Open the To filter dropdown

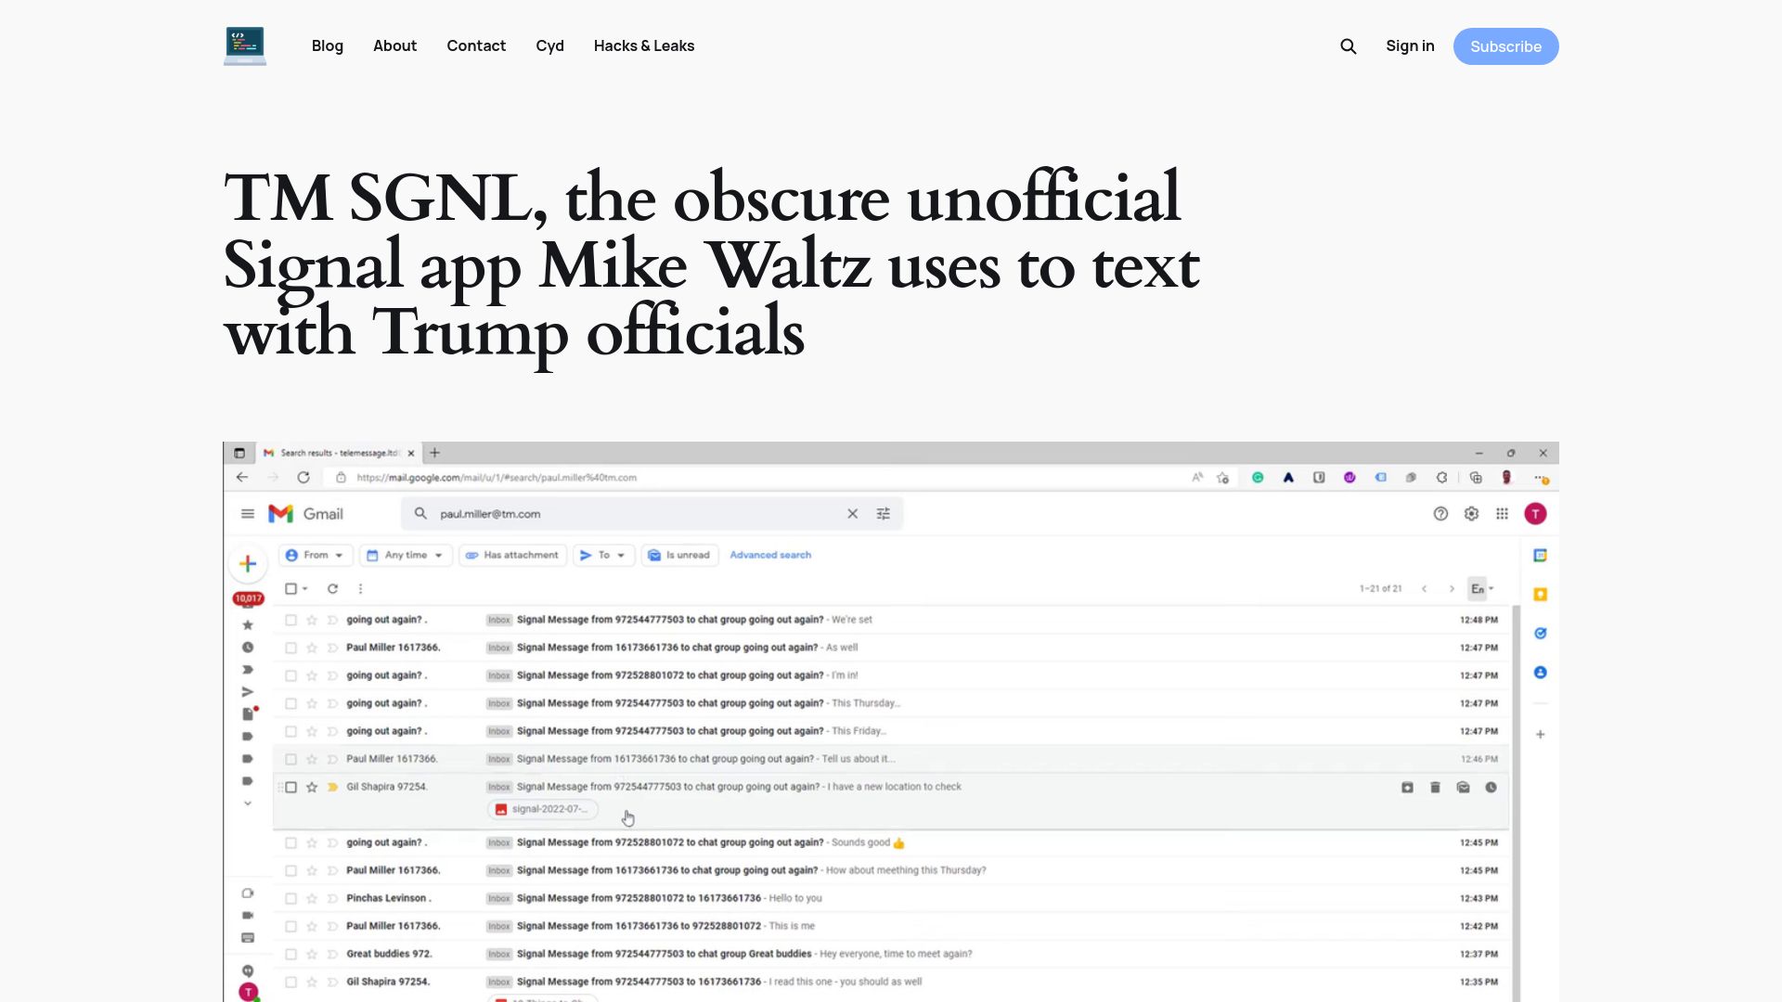coord(603,555)
